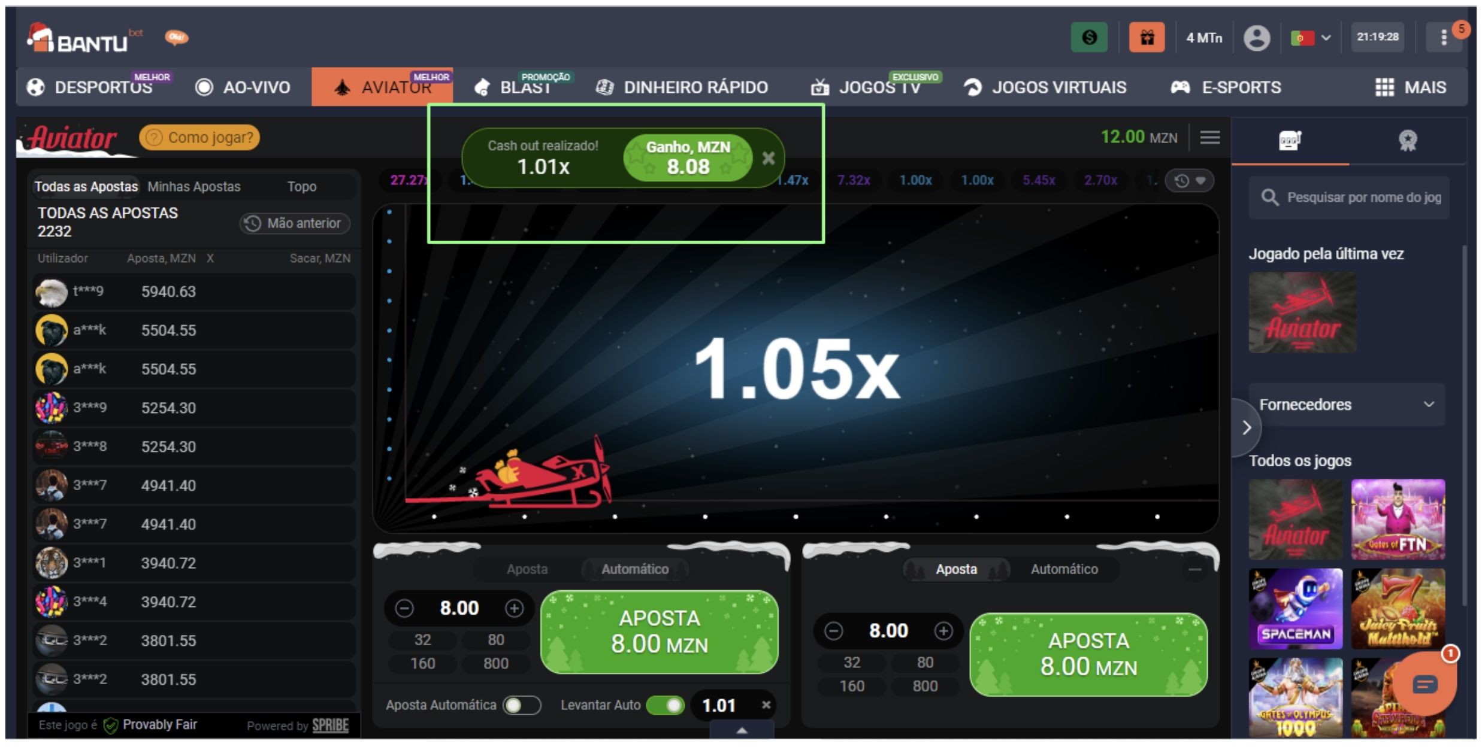The width and height of the screenshot is (1482, 747).
Task: Click 5.45x history multiplier
Action: point(1038,180)
